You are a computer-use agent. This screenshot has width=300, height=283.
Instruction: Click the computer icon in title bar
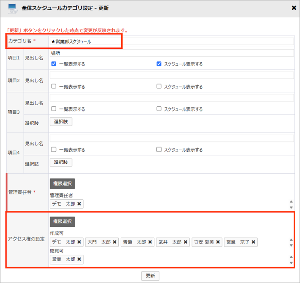[x=12, y=9]
